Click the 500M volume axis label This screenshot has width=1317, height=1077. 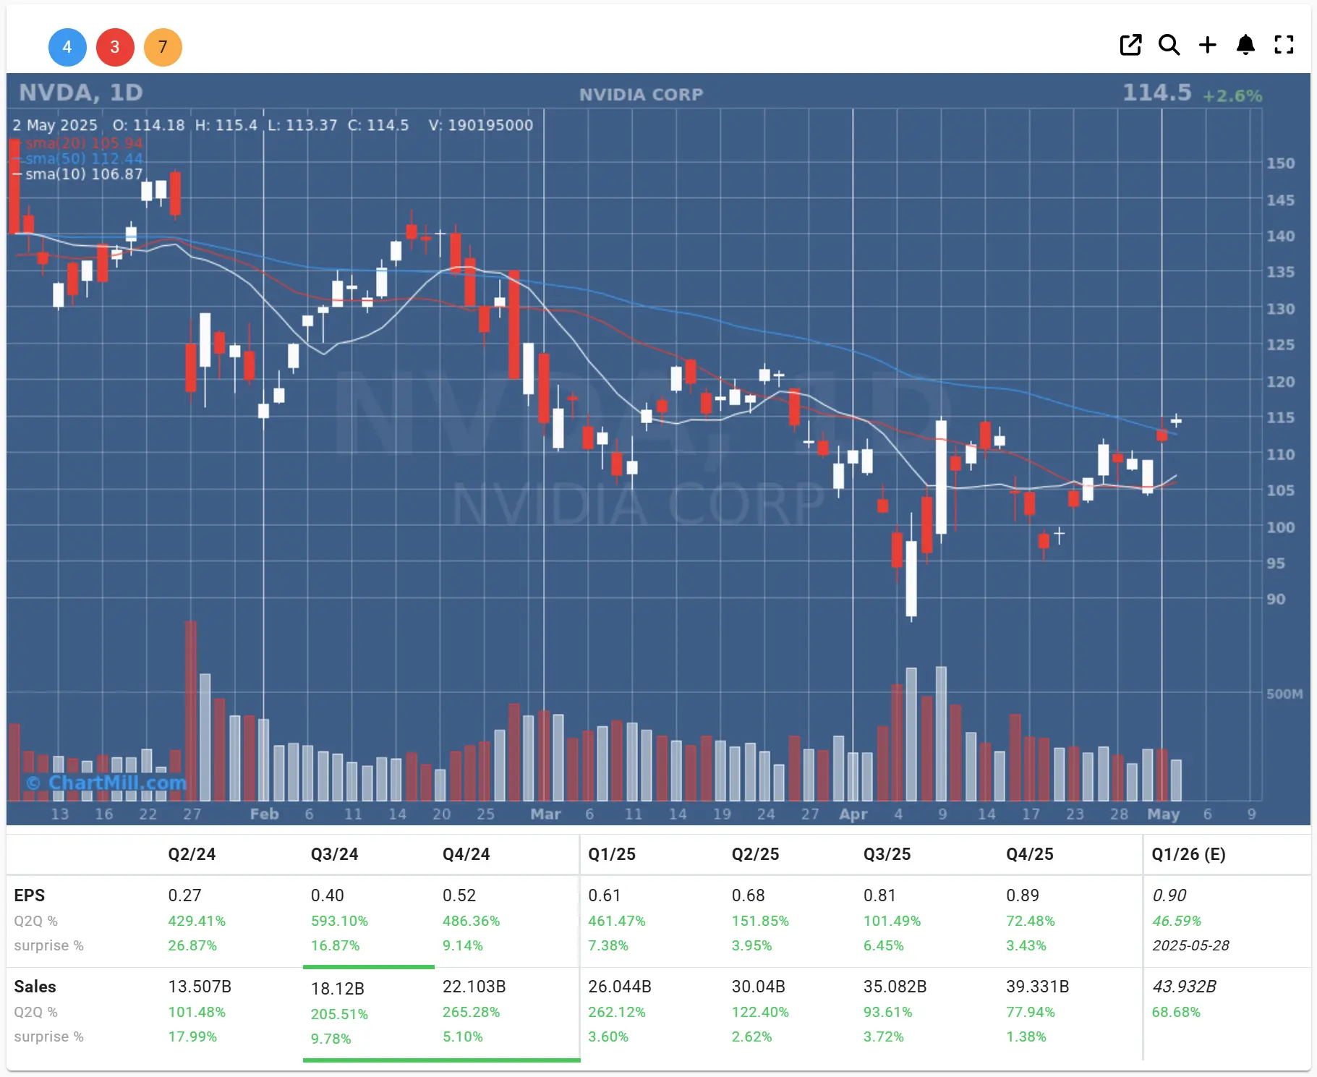[1284, 694]
